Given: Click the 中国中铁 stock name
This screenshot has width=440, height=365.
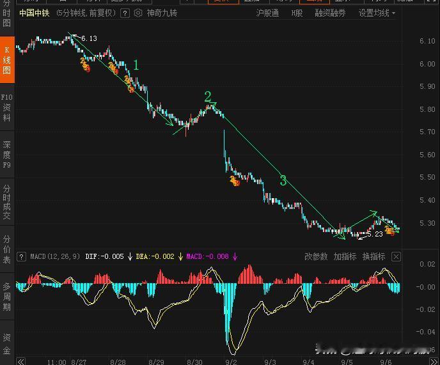Looking at the screenshot, I should point(35,13).
